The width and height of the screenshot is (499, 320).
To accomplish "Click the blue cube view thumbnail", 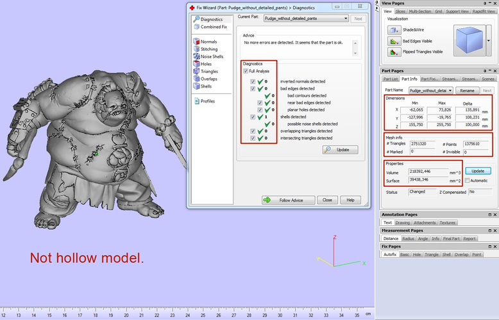I will click(469, 40).
